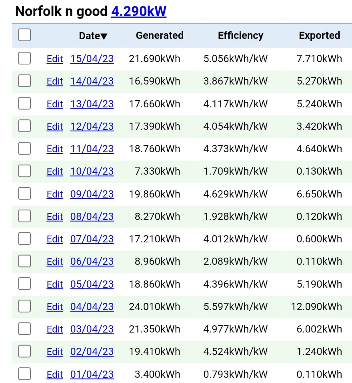Sort by the Date column arrow
The image size is (352, 383).
click(104, 36)
